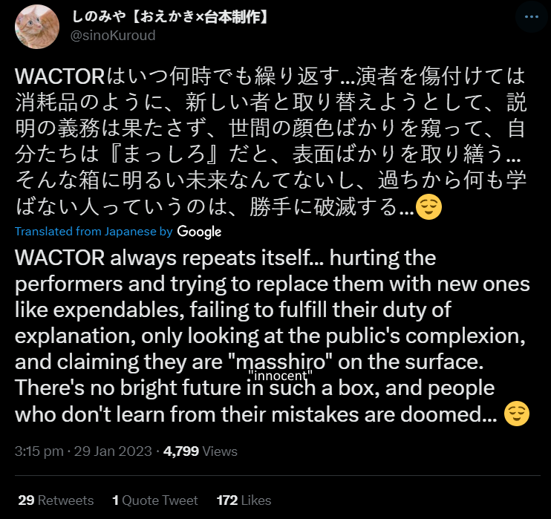Open the 3:15 pm timestamp
The height and width of the screenshot is (519, 551).
pos(39,451)
